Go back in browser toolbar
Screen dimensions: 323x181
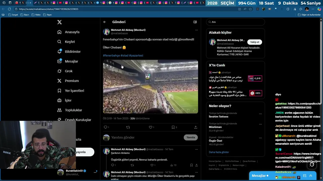3,9
